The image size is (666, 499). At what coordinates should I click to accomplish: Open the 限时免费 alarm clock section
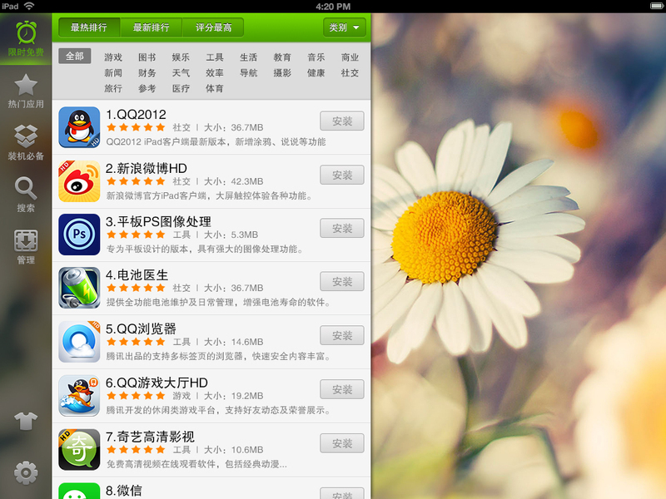click(26, 38)
